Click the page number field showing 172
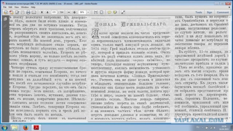Screen dimensions: 233x131 (x=54, y=12)
